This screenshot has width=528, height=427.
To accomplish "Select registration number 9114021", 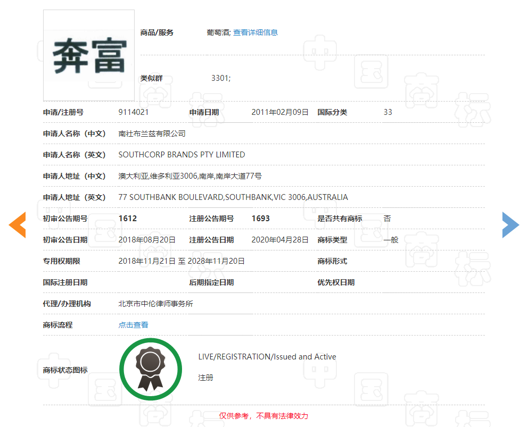I will [134, 112].
